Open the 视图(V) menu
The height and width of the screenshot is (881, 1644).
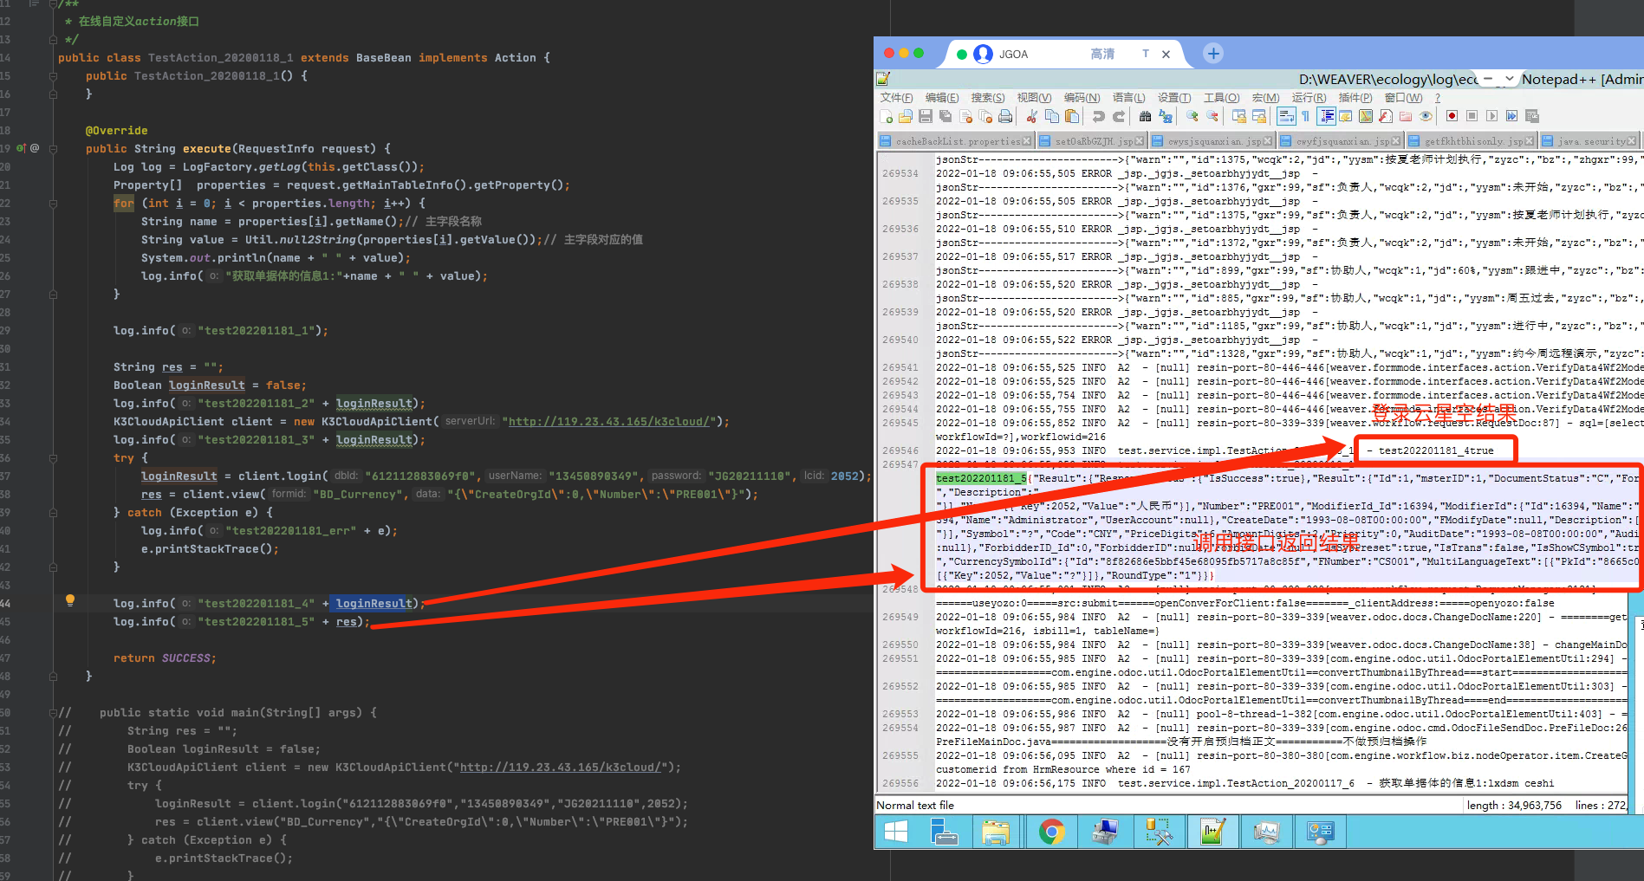pos(1034,98)
